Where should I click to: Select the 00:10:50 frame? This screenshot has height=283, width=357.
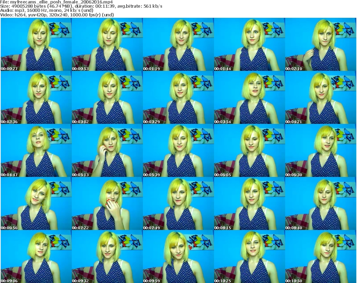321,256
